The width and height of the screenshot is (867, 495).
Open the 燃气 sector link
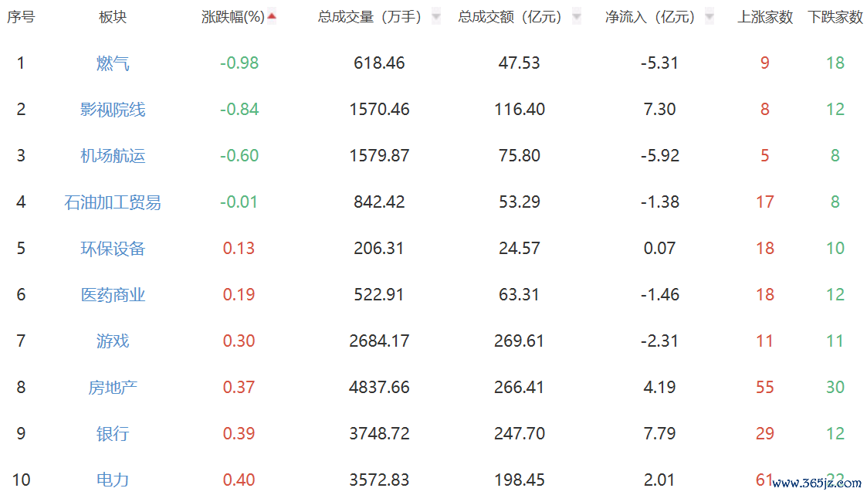(113, 63)
